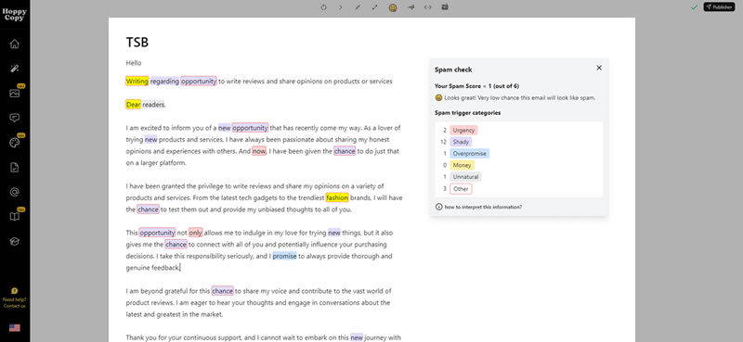Click the paper plane send icon in toolbar
743x342 pixels.
(x=411, y=7)
